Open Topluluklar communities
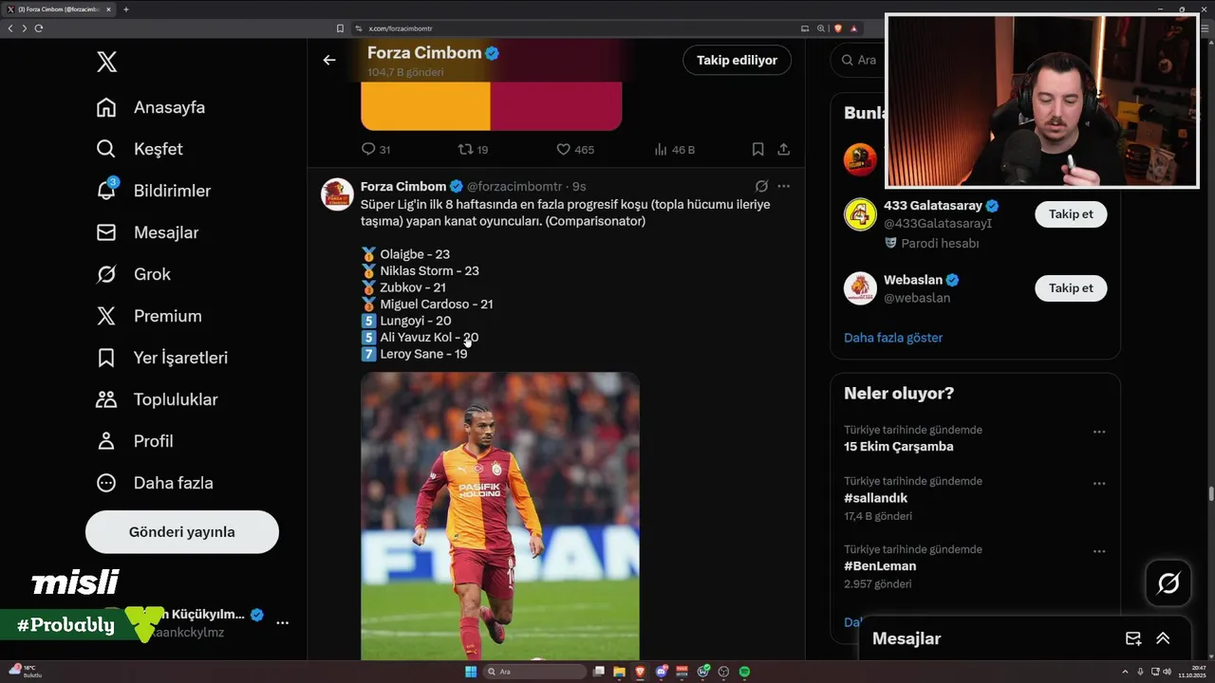This screenshot has height=683, width=1215. pyautogui.click(x=157, y=399)
